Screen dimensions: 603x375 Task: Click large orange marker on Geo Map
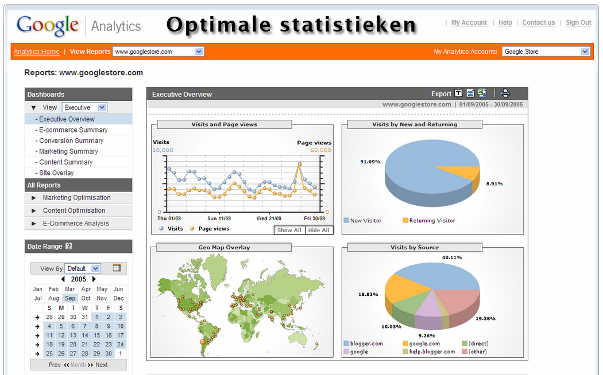pyautogui.click(x=203, y=342)
